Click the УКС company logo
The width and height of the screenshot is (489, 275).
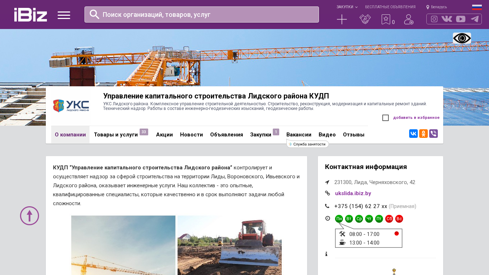pos(71,106)
